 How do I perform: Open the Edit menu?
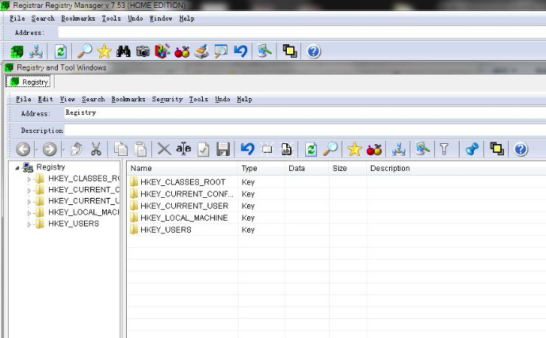tap(45, 100)
